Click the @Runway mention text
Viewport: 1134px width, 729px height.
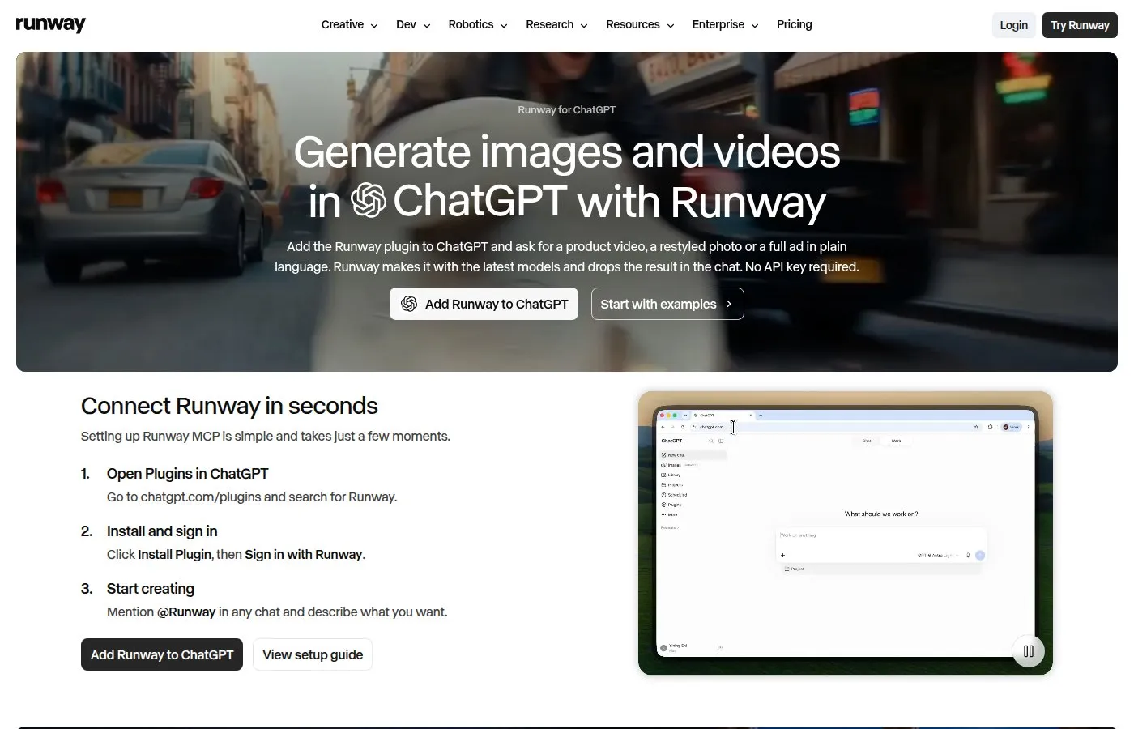(186, 612)
